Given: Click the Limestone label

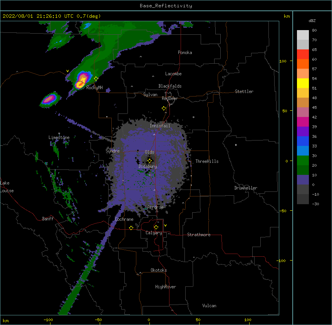Looking at the screenshot, I should tap(59, 137).
